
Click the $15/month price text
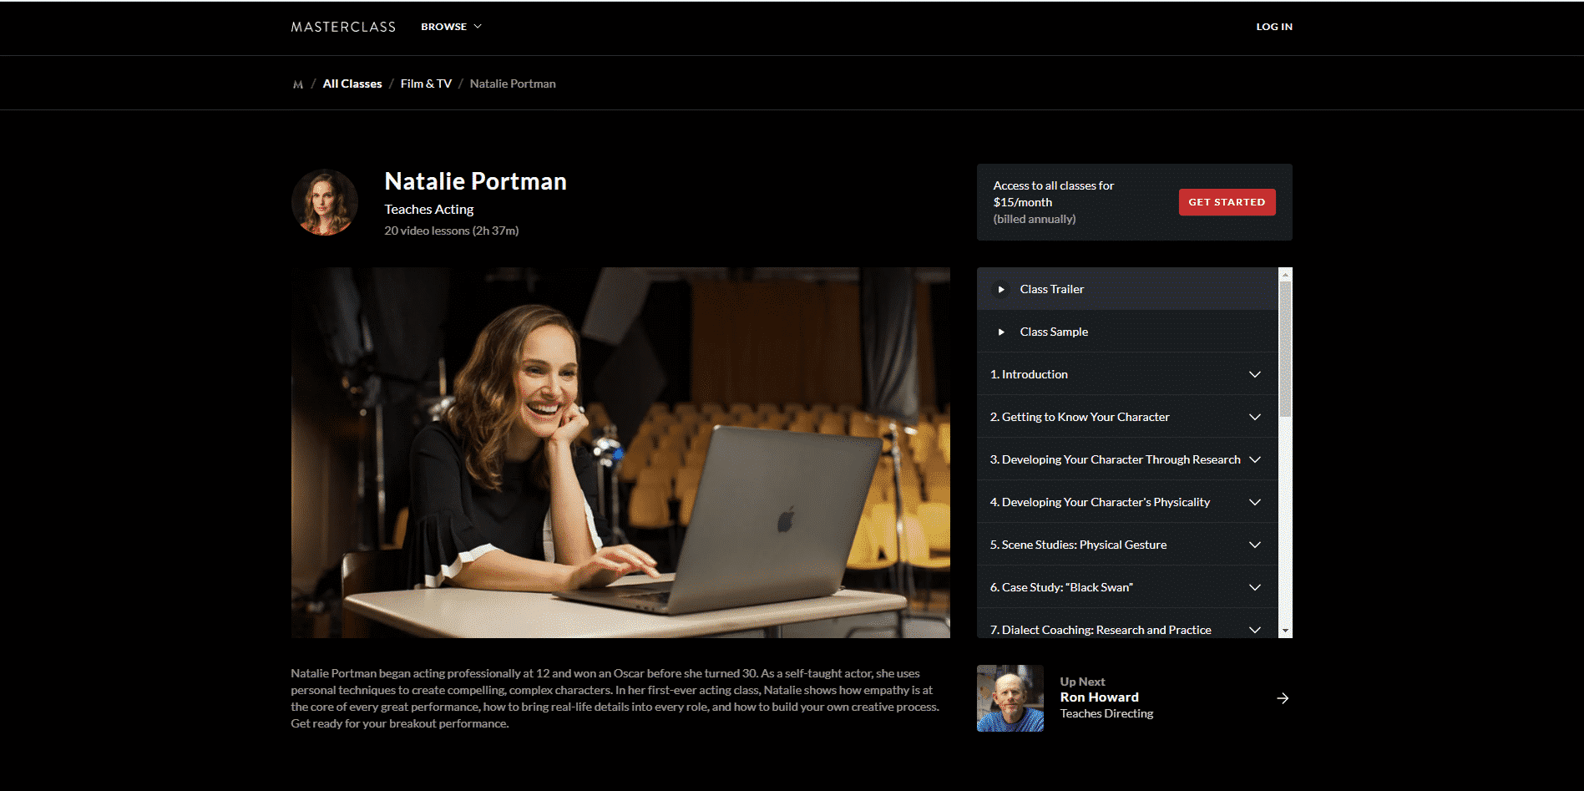[1022, 202]
